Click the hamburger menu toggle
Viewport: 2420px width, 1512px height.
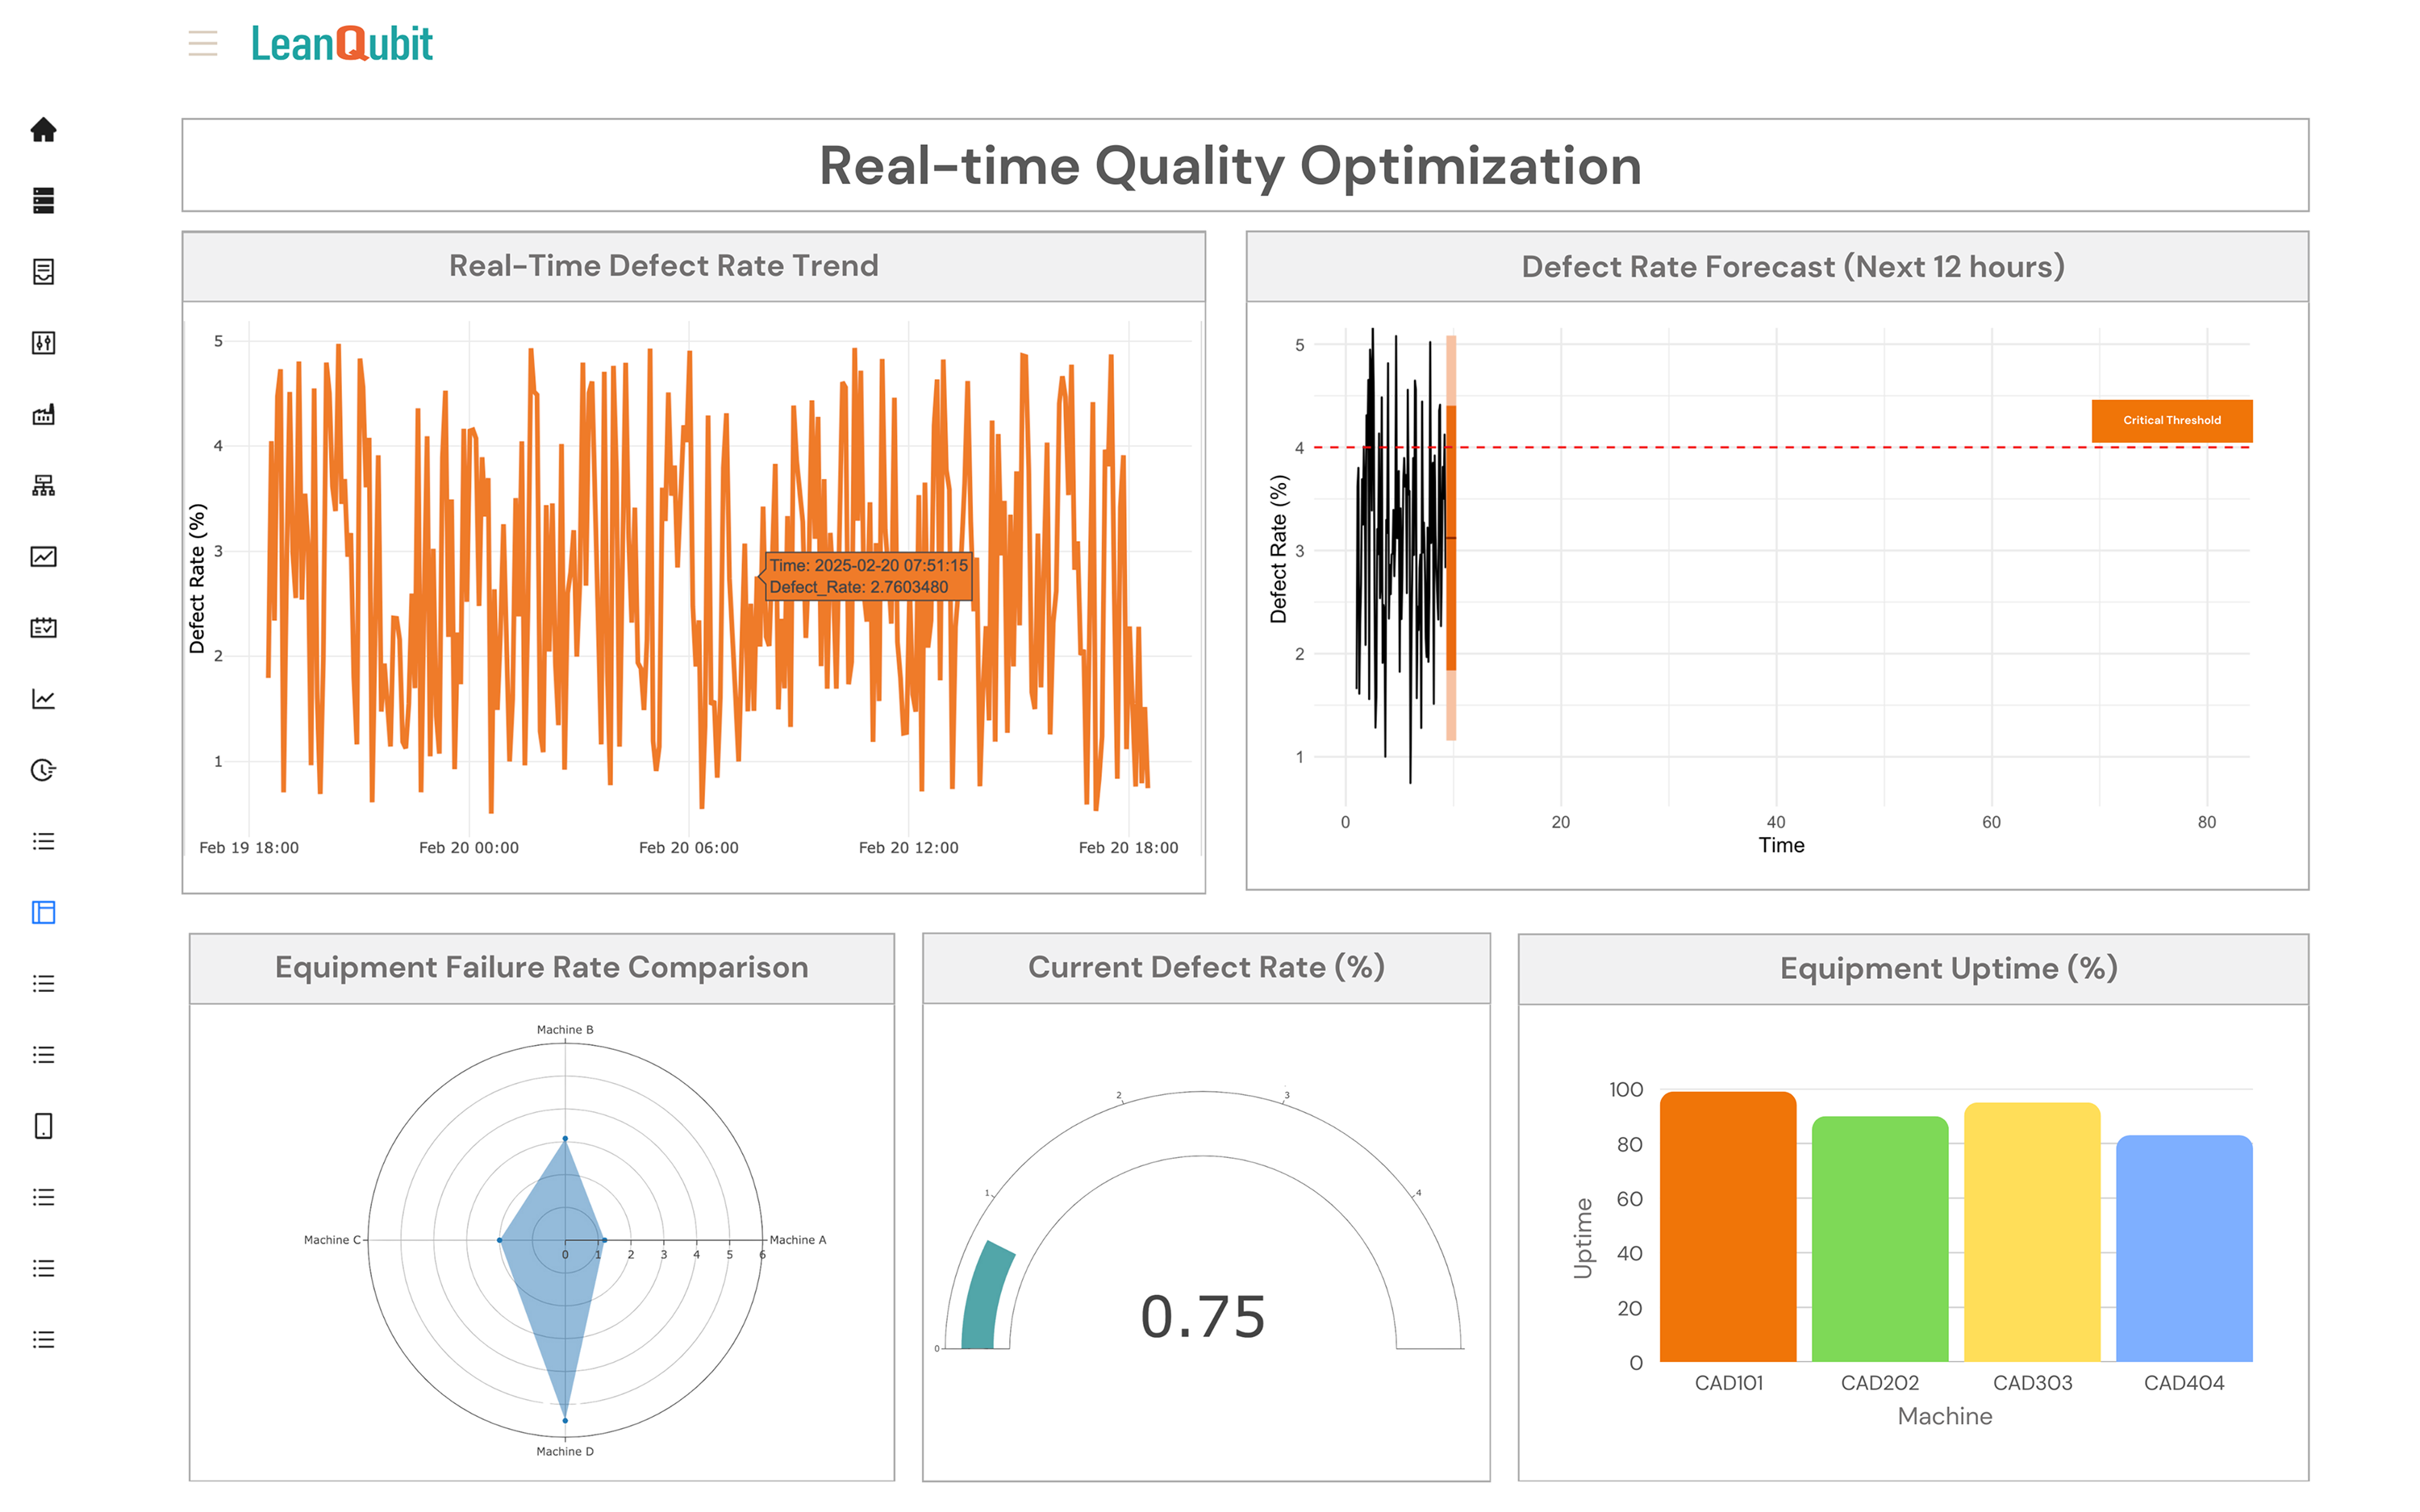click(x=203, y=43)
